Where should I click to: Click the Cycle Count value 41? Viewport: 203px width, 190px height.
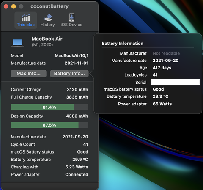tap(85, 144)
